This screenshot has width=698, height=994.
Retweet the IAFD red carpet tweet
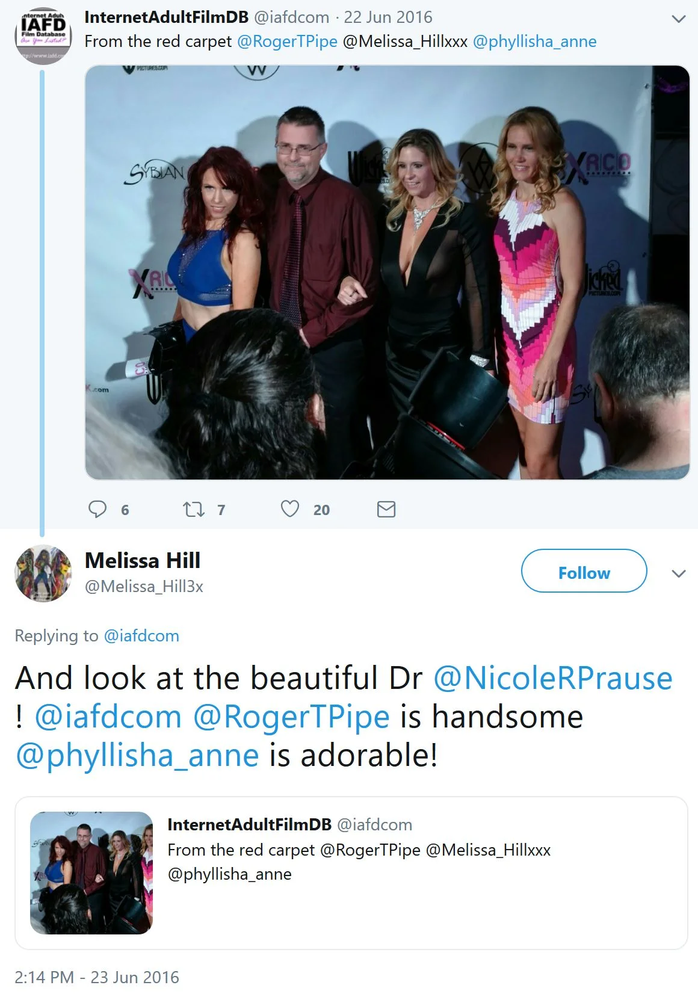coord(194,510)
